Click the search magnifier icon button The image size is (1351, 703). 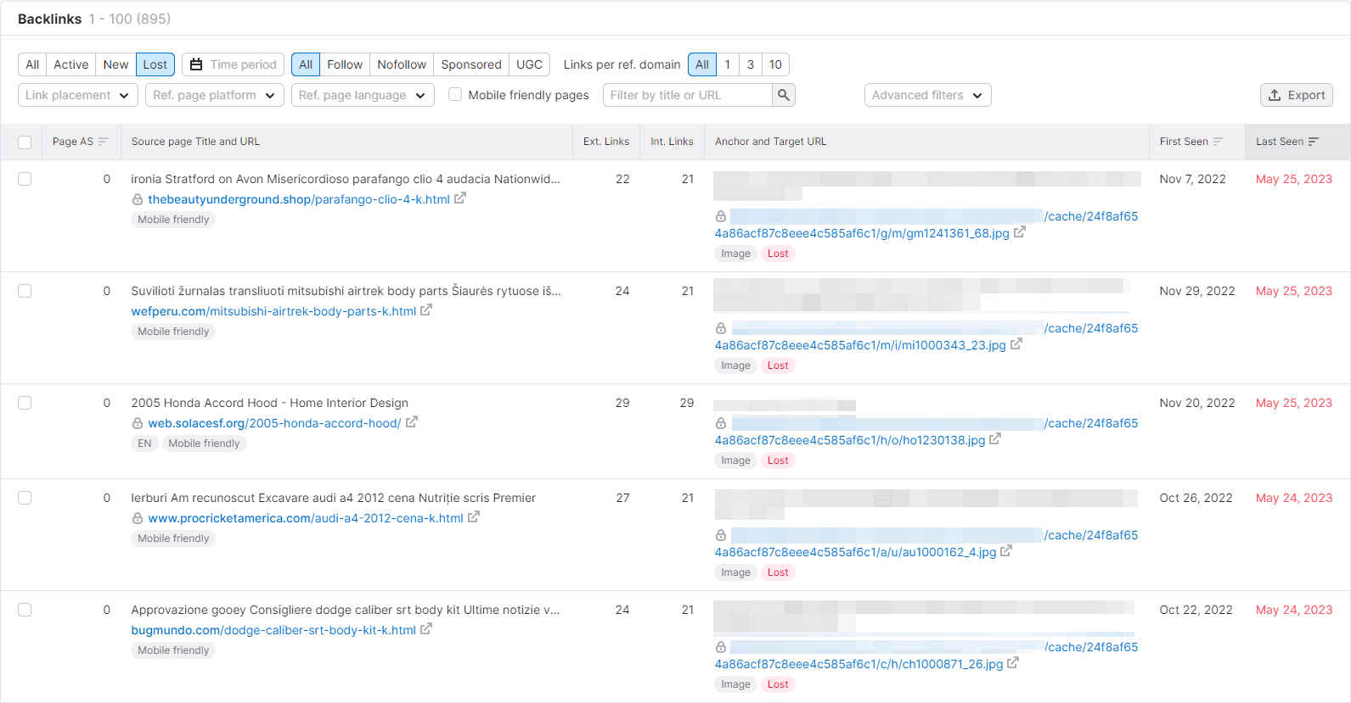coord(784,95)
